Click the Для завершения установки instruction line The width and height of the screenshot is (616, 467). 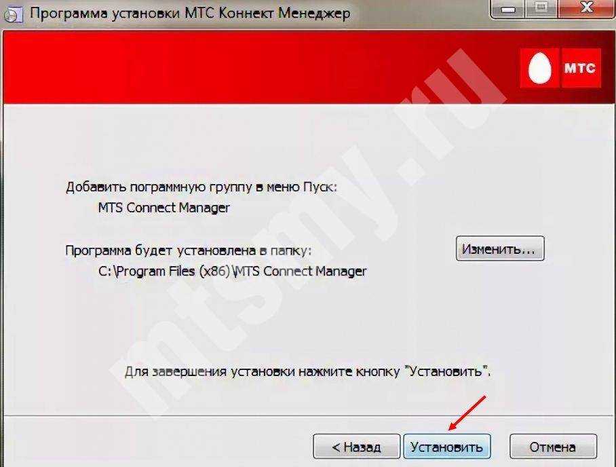(307, 371)
